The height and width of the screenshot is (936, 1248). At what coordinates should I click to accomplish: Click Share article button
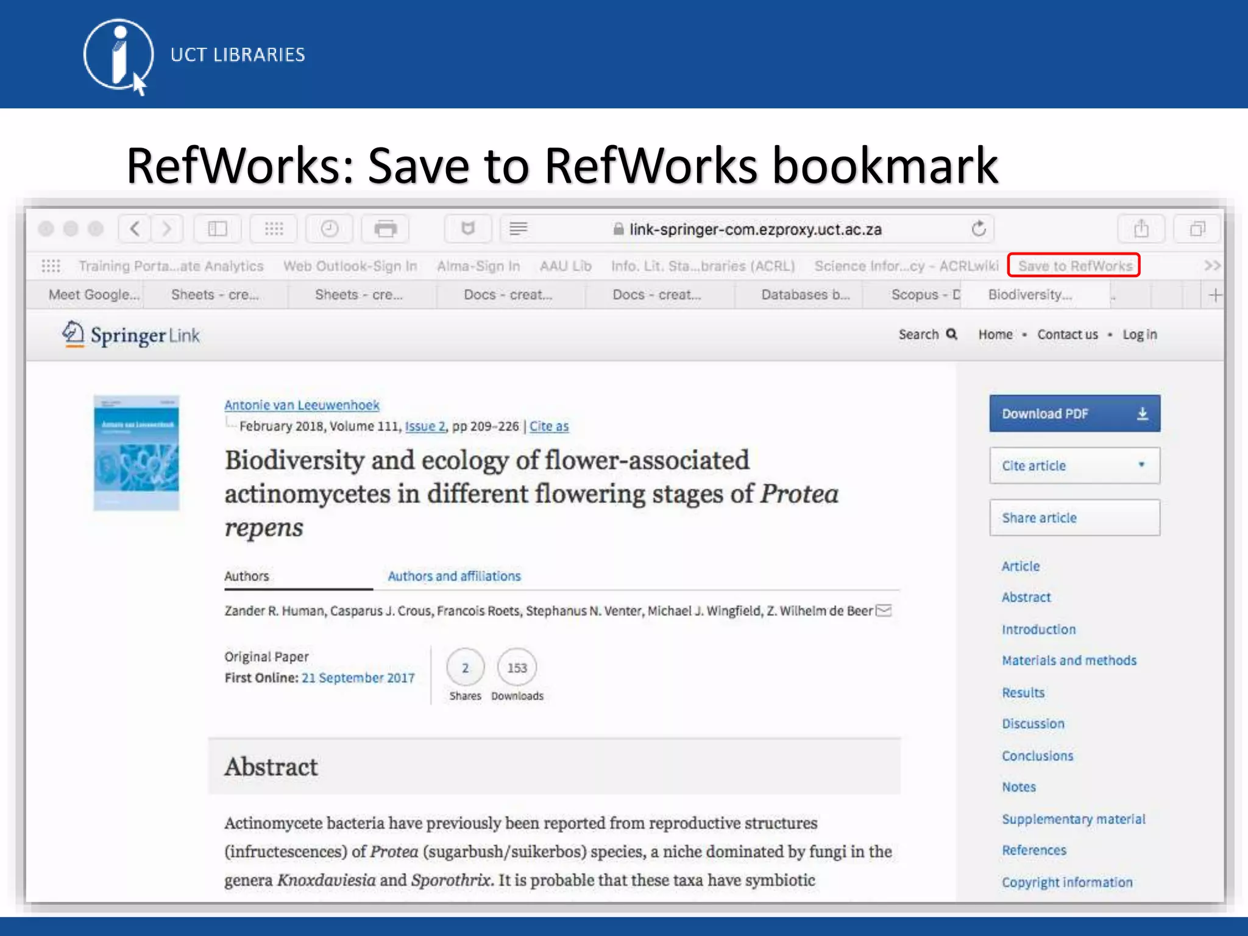[x=1075, y=518]
